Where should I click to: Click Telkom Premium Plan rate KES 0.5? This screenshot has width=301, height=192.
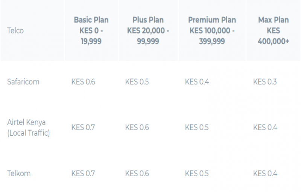tap(197, 174)
